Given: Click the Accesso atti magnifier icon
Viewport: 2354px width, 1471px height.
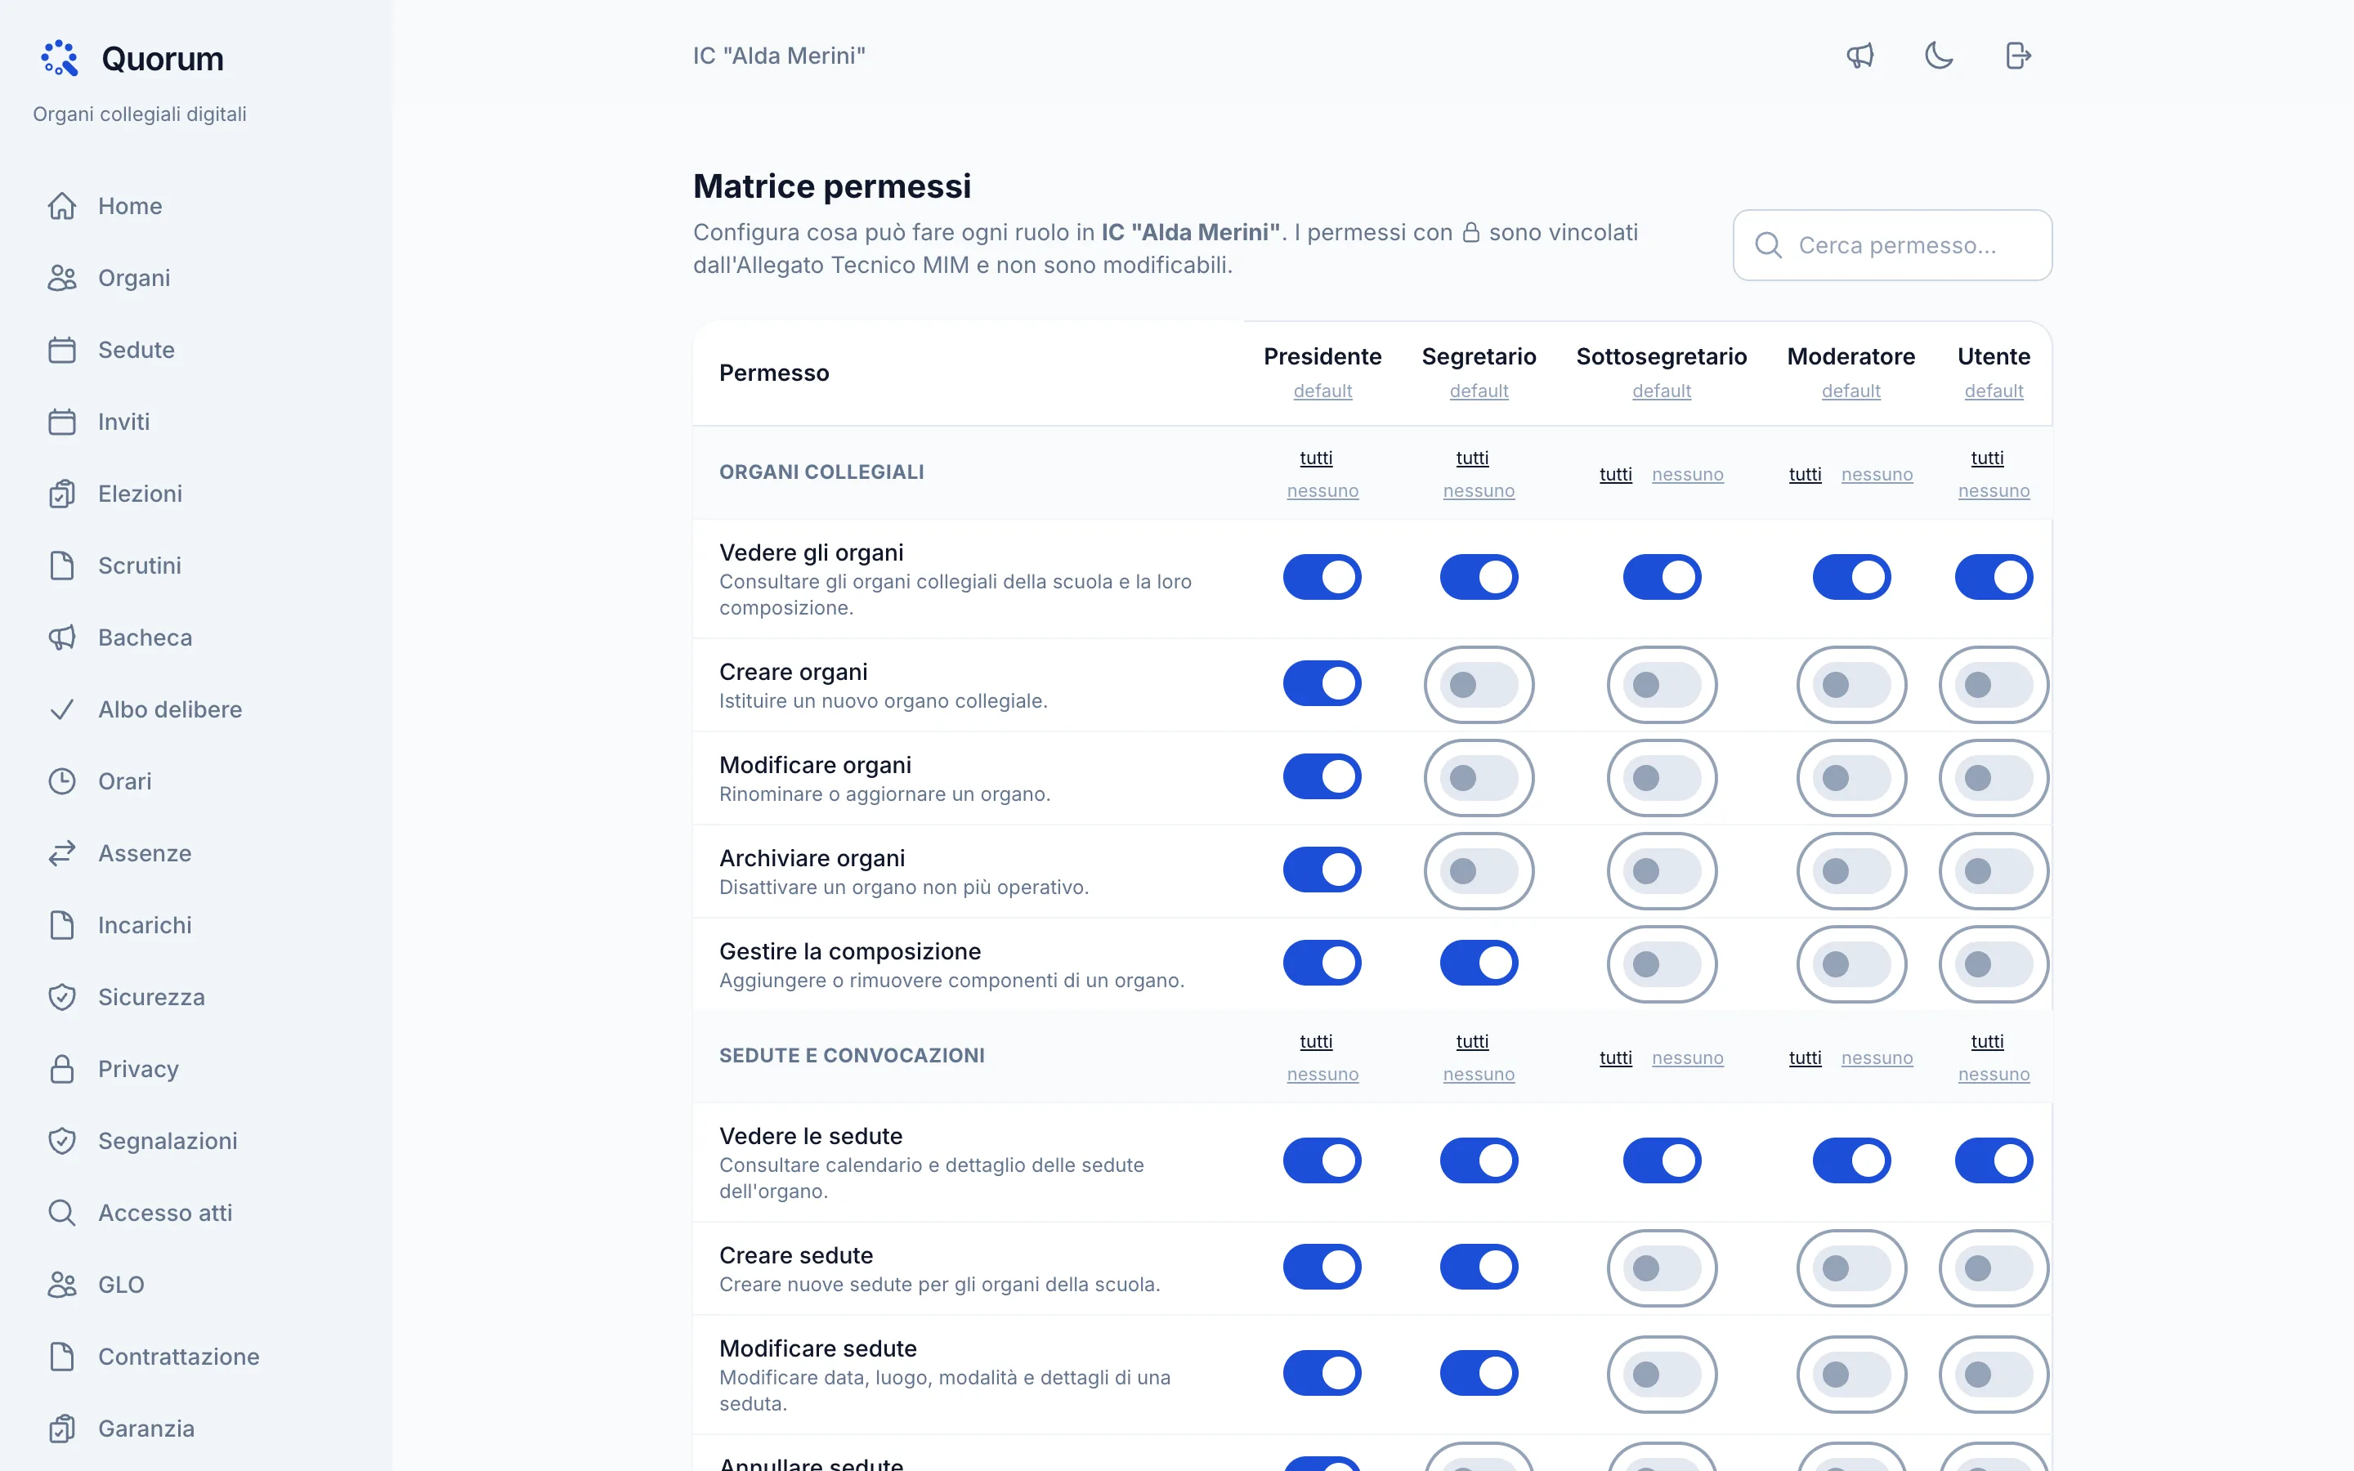Looking at the screenshot, I should point(62,1214).
